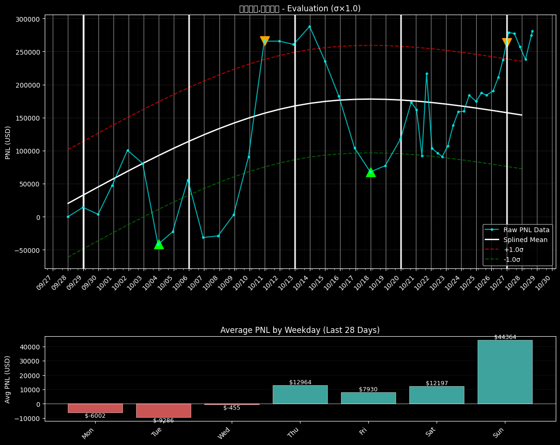
Task: Select the Sunday bar in weekday chart
Action: coord(504,372)
